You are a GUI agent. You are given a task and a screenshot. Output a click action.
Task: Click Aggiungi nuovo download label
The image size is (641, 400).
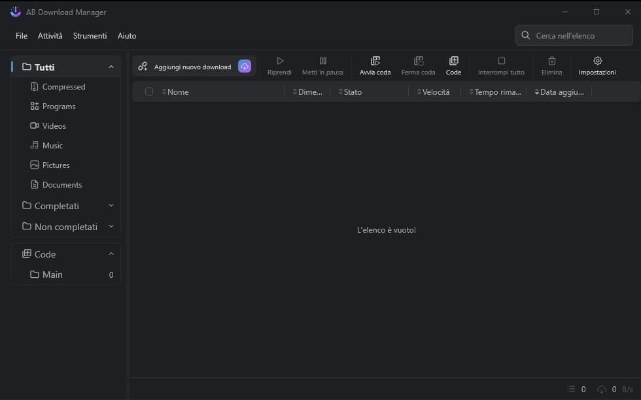(192, 67)
